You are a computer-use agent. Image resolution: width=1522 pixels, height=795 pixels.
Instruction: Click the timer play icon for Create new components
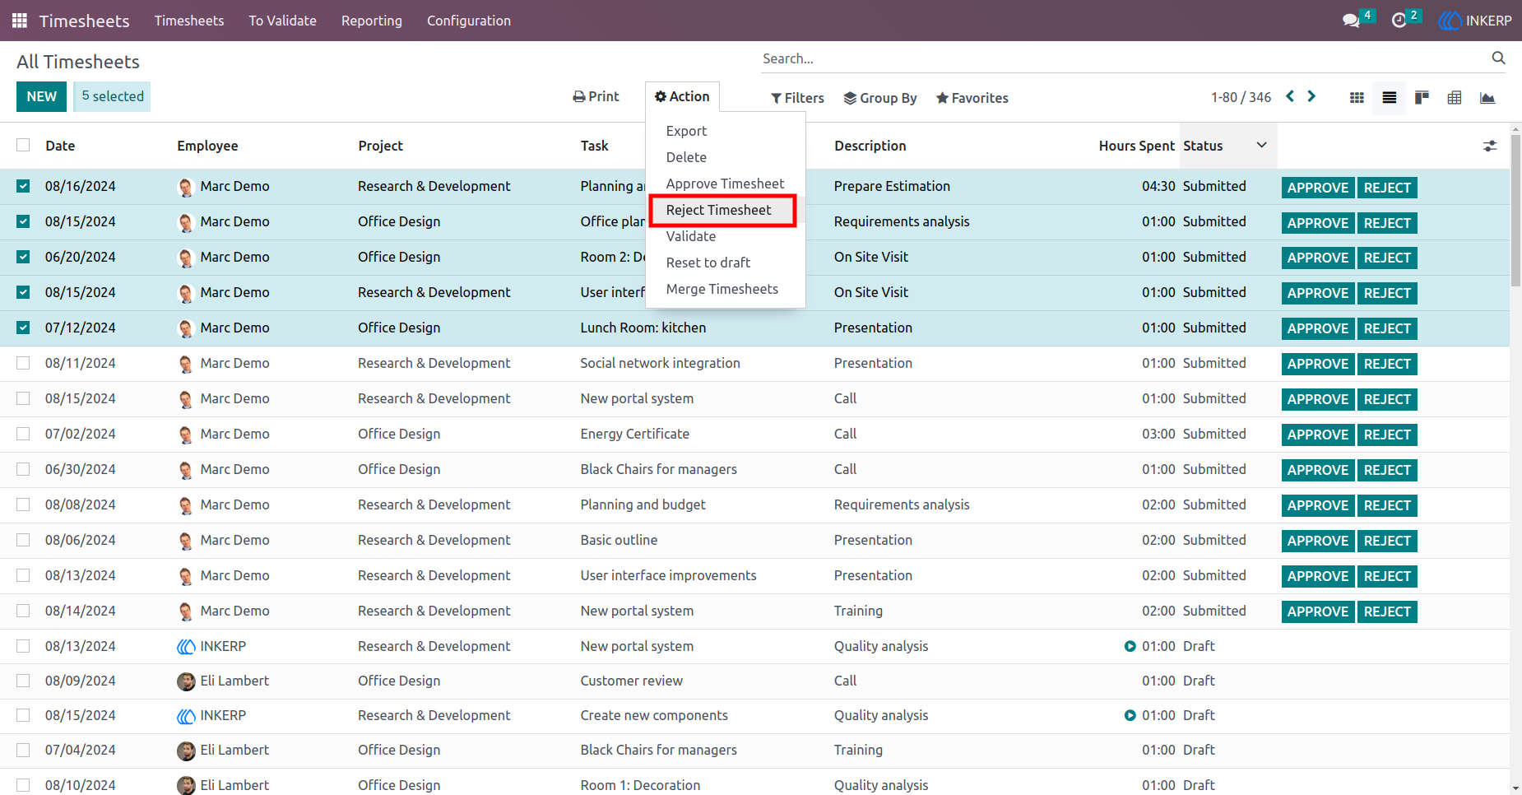tap(1130, 716)
